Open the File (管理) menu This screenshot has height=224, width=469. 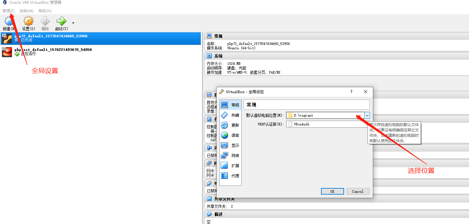[x=9, y=11]
